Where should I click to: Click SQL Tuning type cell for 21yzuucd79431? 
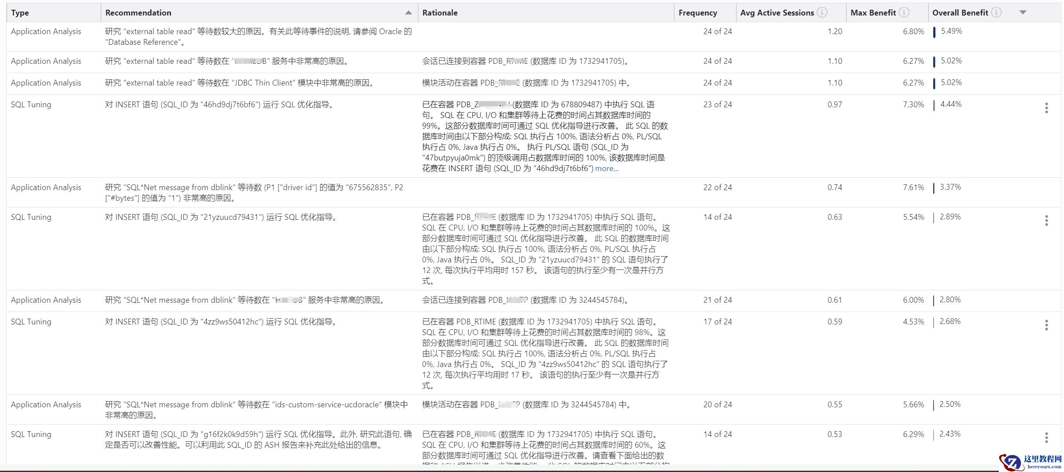click(31, 217)
